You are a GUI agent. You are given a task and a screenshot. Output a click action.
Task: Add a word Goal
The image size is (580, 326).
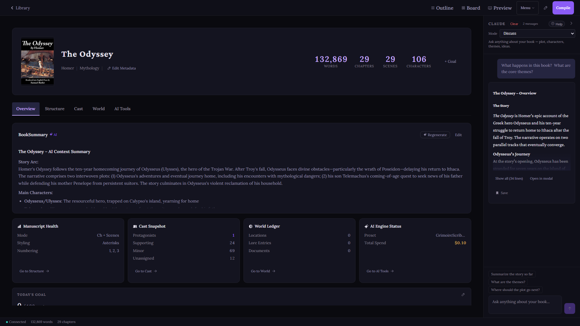tap(450, 61)
